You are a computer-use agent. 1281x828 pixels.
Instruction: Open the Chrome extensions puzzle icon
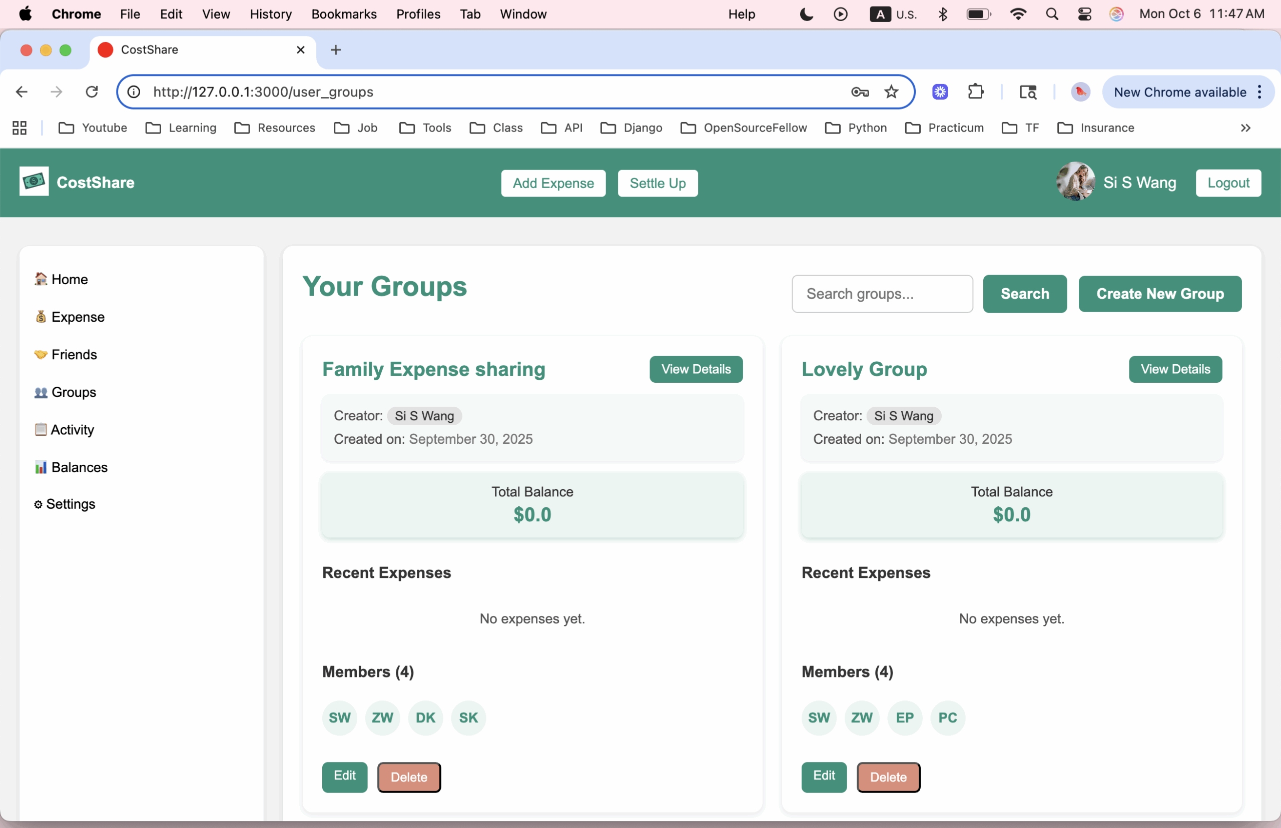click(x=976, y=92)
